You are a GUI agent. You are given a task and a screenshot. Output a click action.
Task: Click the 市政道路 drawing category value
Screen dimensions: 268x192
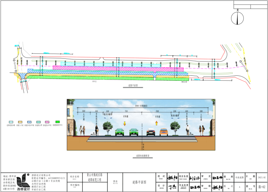pyautogui.click(x=239, y=178)
